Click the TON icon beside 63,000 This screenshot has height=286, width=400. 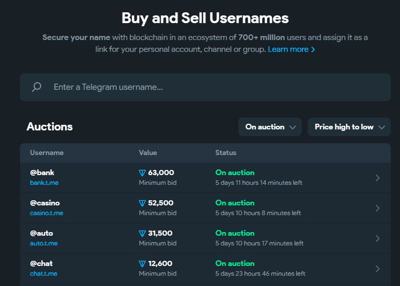click(143, 173)
